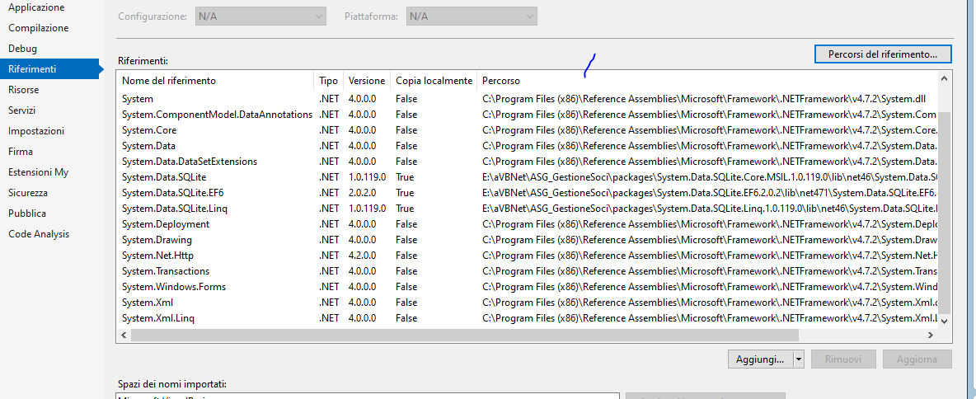Viewport: 976px width, 399px height.
Task: Sort references by Versione column header
Action: coord(366,81)
